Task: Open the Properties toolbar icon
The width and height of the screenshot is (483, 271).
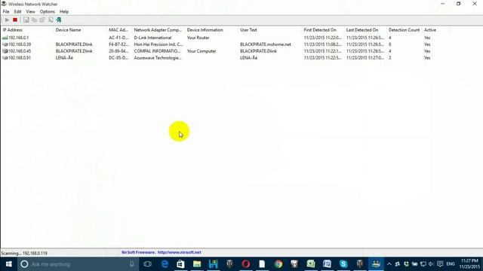Action: click(x=42, y=20)
